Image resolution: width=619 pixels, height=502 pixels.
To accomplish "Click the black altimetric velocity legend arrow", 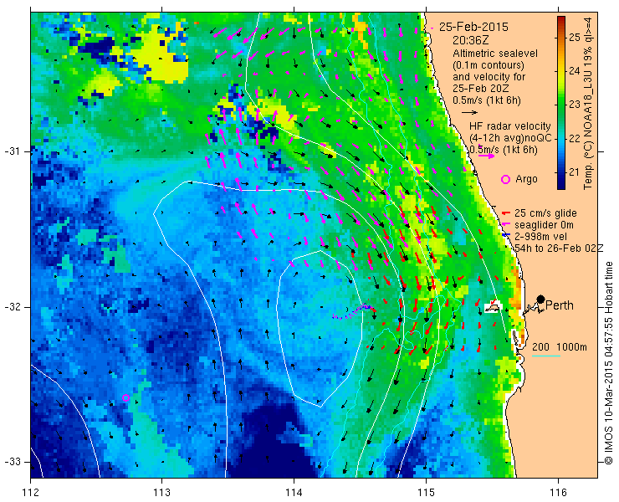I will coord(470,113).
